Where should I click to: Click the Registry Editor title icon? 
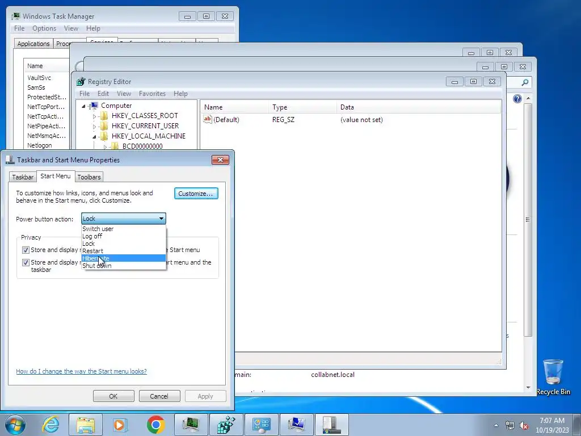tap(81, 82)
